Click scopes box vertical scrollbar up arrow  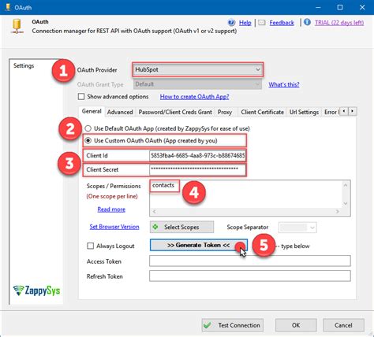346,185
